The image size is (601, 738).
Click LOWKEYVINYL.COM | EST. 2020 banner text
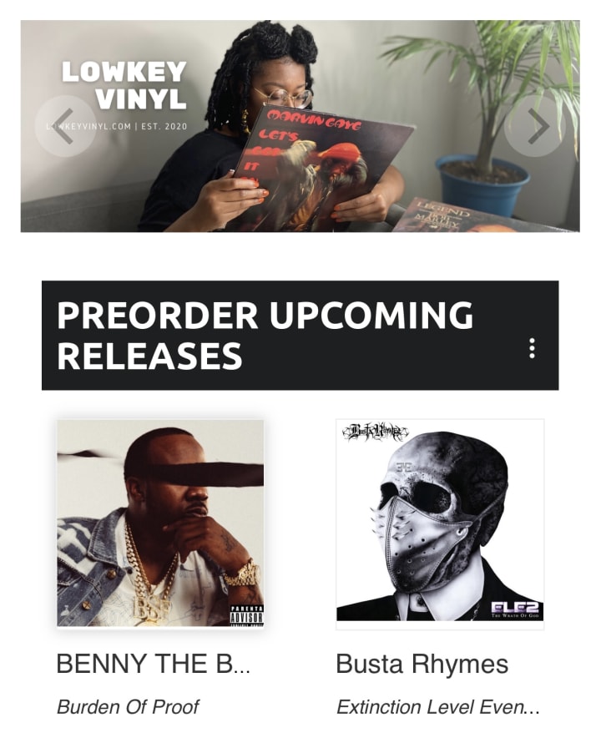(117, 126)
